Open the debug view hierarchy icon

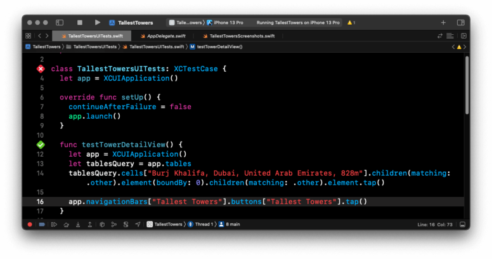(x=101, y=225)
